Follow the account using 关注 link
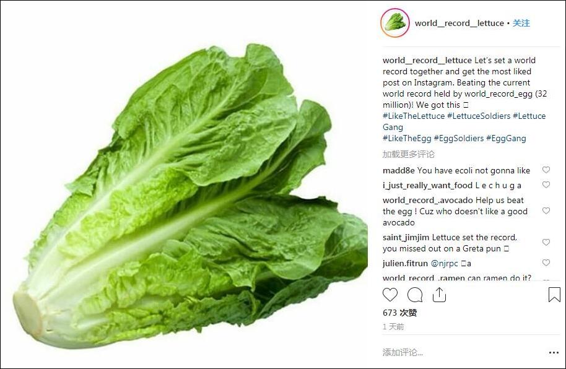The width and height of the screenshot is (566, 369). pos(521,23)
